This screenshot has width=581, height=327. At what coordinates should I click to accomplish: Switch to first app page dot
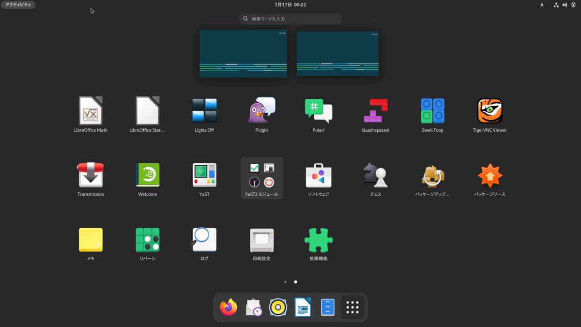(285, 282)
